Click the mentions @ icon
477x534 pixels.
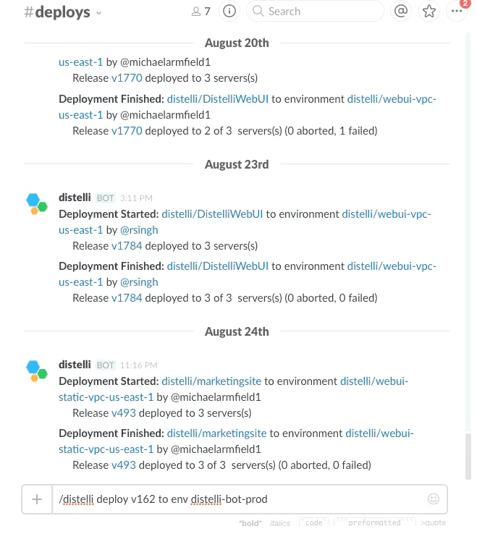tap(401, 11)
